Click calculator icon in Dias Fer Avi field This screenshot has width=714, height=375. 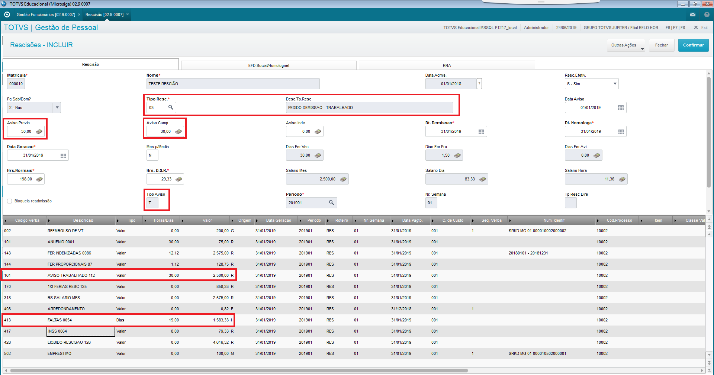(x=597, y=155)
